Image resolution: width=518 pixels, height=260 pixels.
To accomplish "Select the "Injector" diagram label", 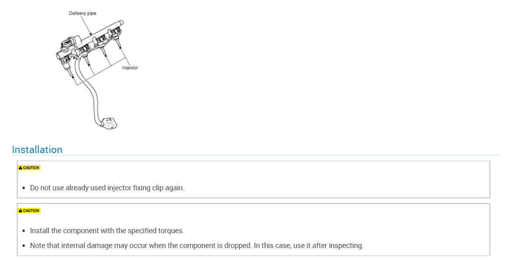I will (x=130, y=68).
